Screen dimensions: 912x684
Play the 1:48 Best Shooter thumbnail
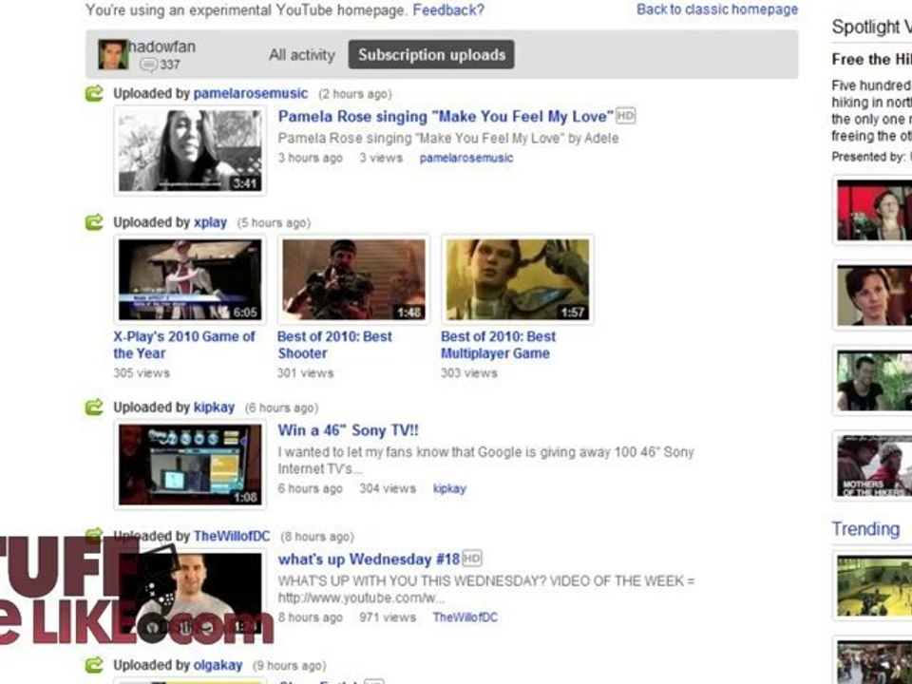coord(353,279)
